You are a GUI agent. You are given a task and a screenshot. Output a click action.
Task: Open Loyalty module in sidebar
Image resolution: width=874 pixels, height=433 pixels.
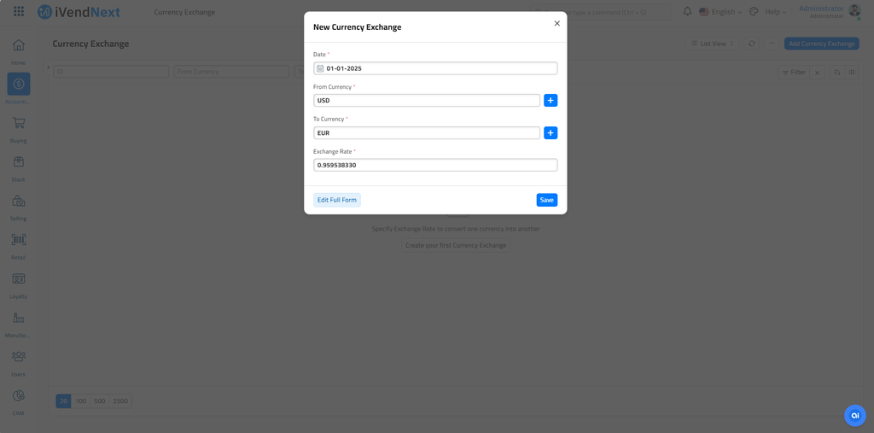19,286
